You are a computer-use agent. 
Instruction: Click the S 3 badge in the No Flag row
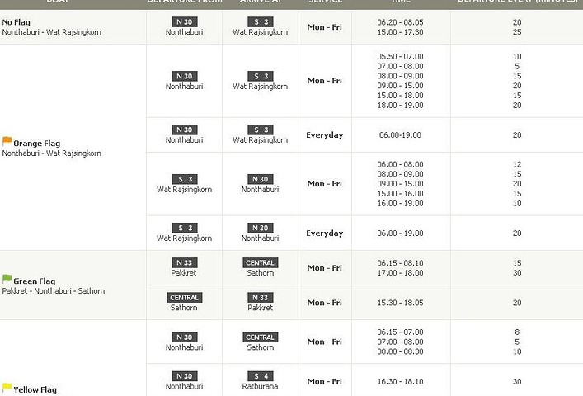click(260, 22)
